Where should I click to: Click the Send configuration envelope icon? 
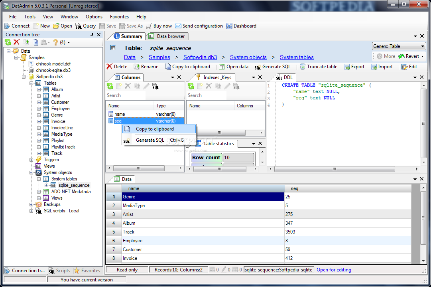click(178, 26)
